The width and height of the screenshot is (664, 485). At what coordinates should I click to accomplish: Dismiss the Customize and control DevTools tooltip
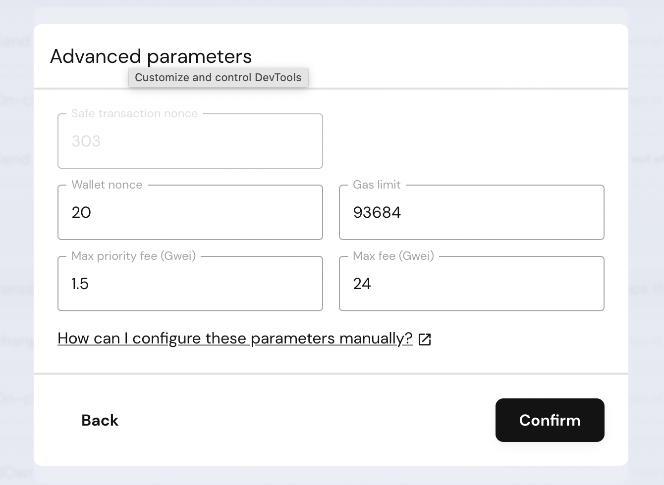tap(219, 77)
